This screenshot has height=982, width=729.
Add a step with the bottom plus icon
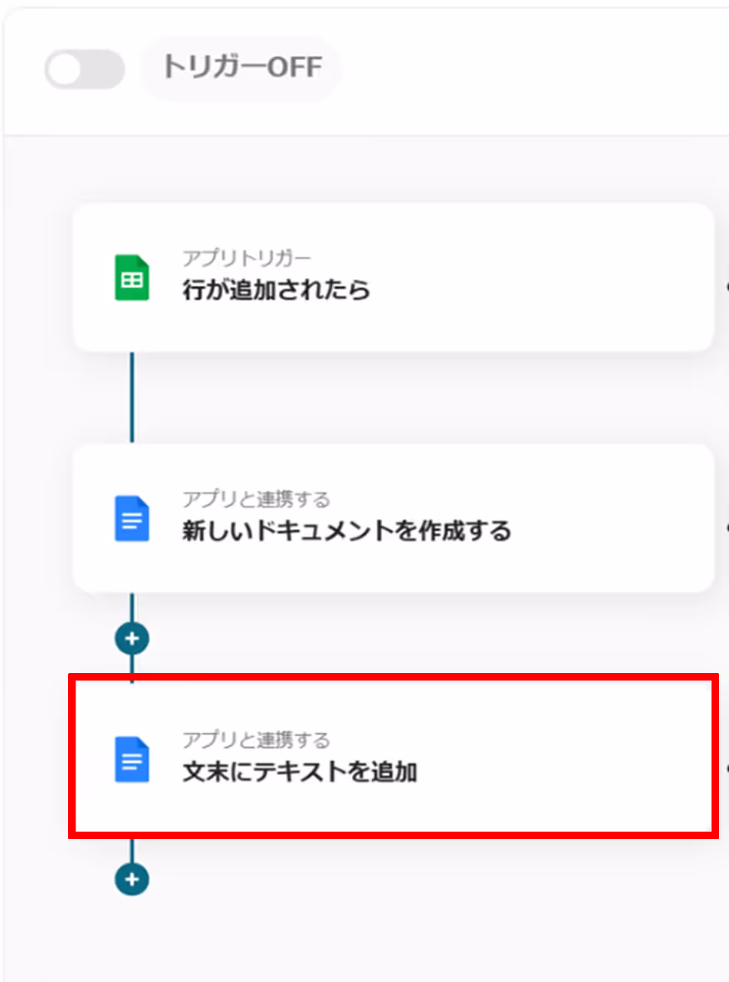pyautogui.click(x=132, y=879)
